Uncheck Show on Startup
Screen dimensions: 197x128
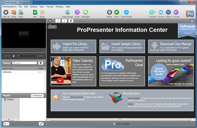point(114,124)
